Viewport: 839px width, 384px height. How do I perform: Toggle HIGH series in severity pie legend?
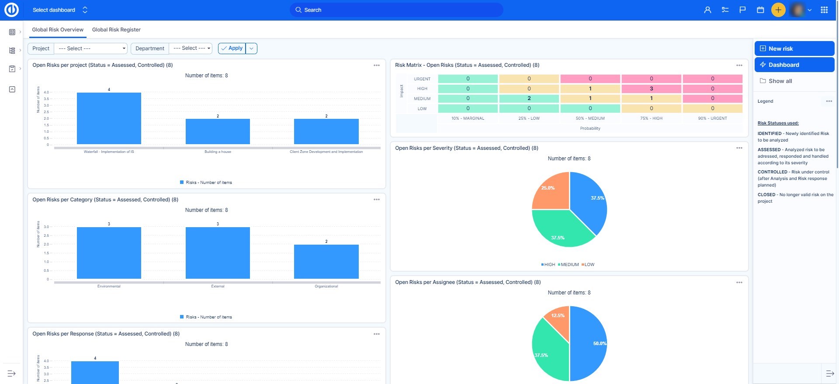548,265
